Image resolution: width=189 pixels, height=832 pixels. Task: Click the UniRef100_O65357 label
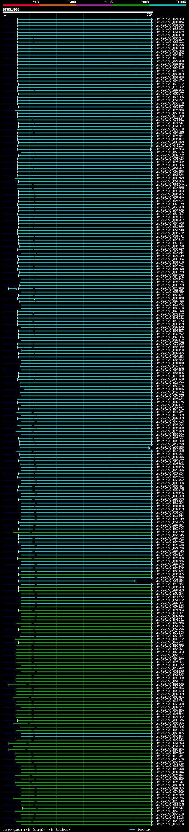(x=169, y=107)
